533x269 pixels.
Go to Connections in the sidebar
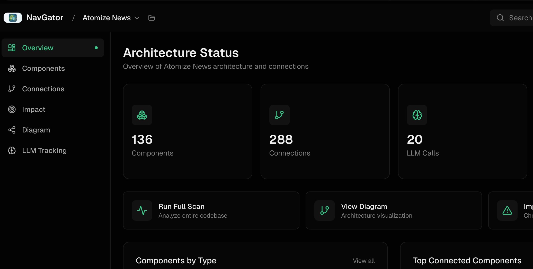43,89
